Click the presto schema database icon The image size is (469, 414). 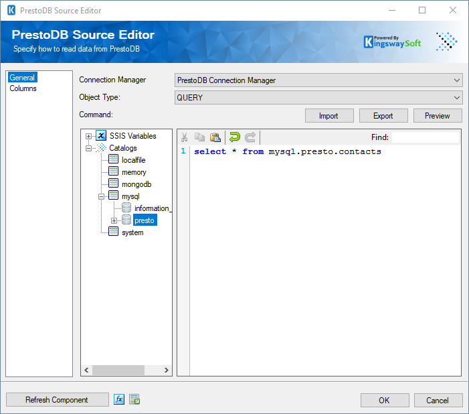tap(126, 220)
